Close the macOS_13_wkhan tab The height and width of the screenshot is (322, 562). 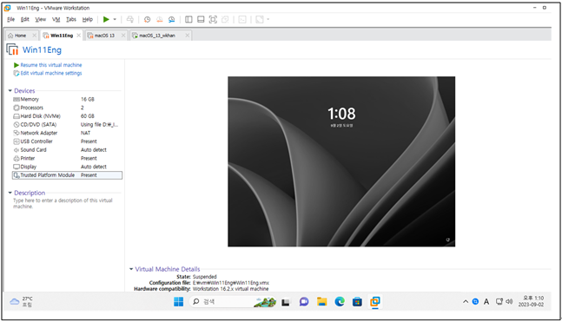click(x=187, y=36)
